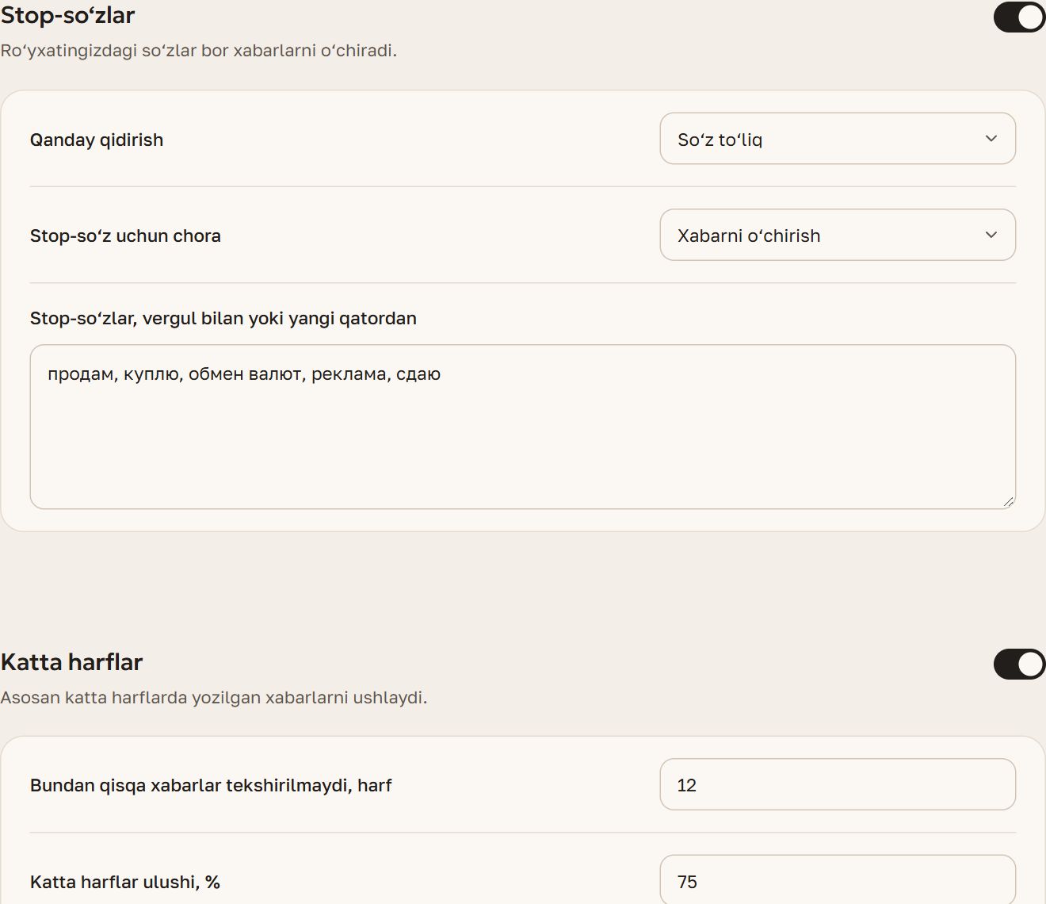
Task: Click the Bundan qisqa xabarlar tekshirilmaydi label
Action: [x=211, y=785]
